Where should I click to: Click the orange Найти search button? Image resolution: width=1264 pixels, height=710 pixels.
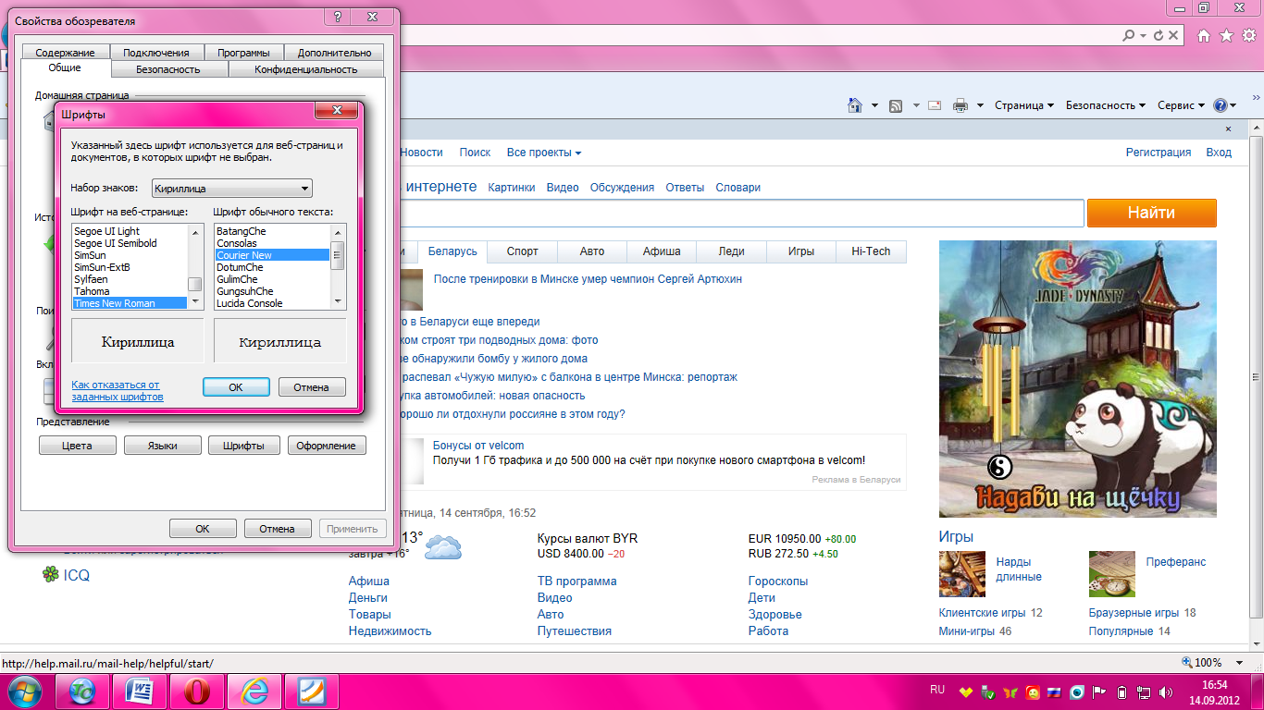1151,213
